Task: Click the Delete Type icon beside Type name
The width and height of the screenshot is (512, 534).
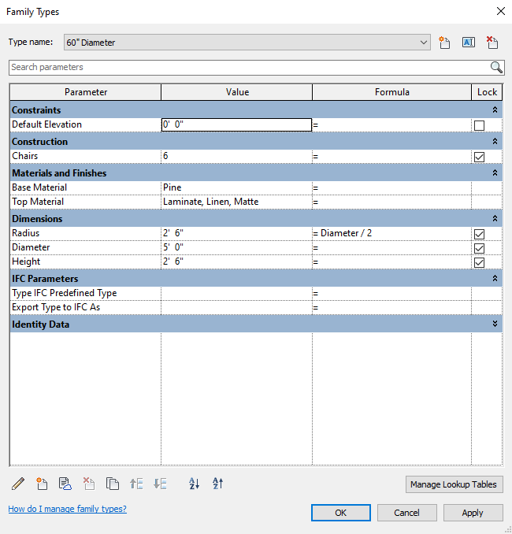Action: tap(492, 43)
